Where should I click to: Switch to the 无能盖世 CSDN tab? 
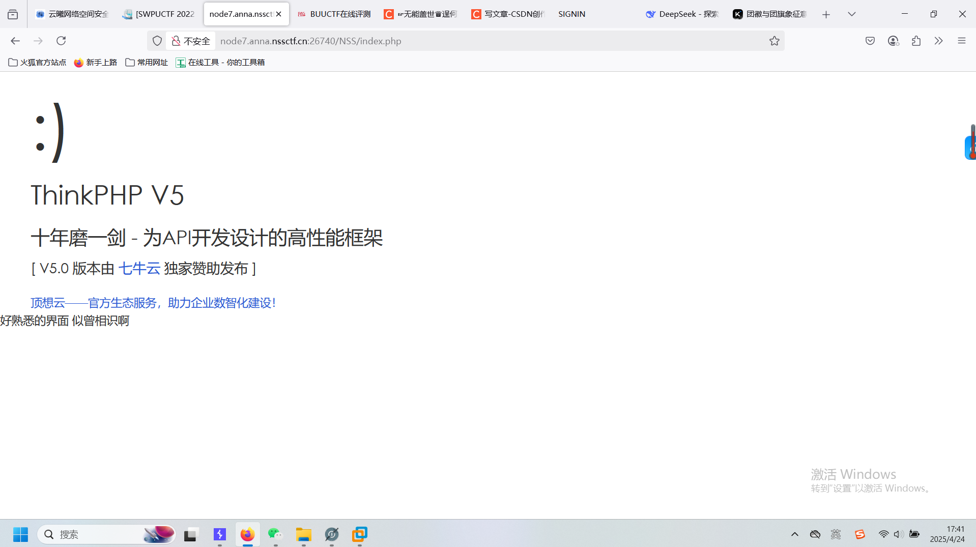coord(421,14)
